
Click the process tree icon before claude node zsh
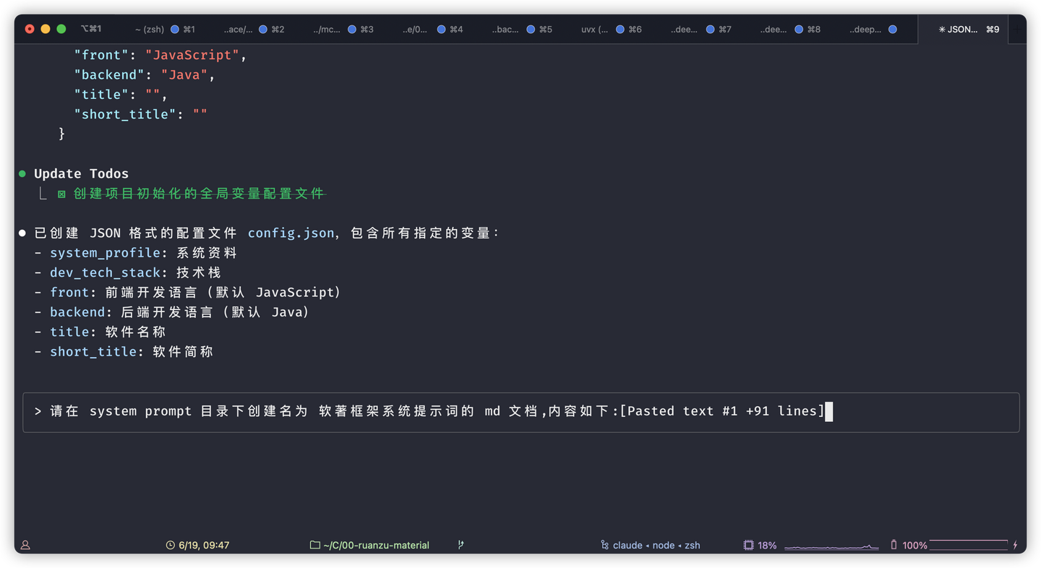(606, 545)
